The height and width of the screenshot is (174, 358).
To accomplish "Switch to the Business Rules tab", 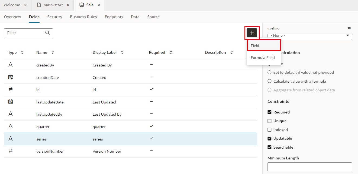I will coord(83,17).
